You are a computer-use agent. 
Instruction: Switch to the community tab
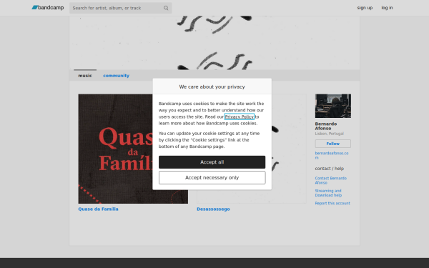tap(116, 76)
